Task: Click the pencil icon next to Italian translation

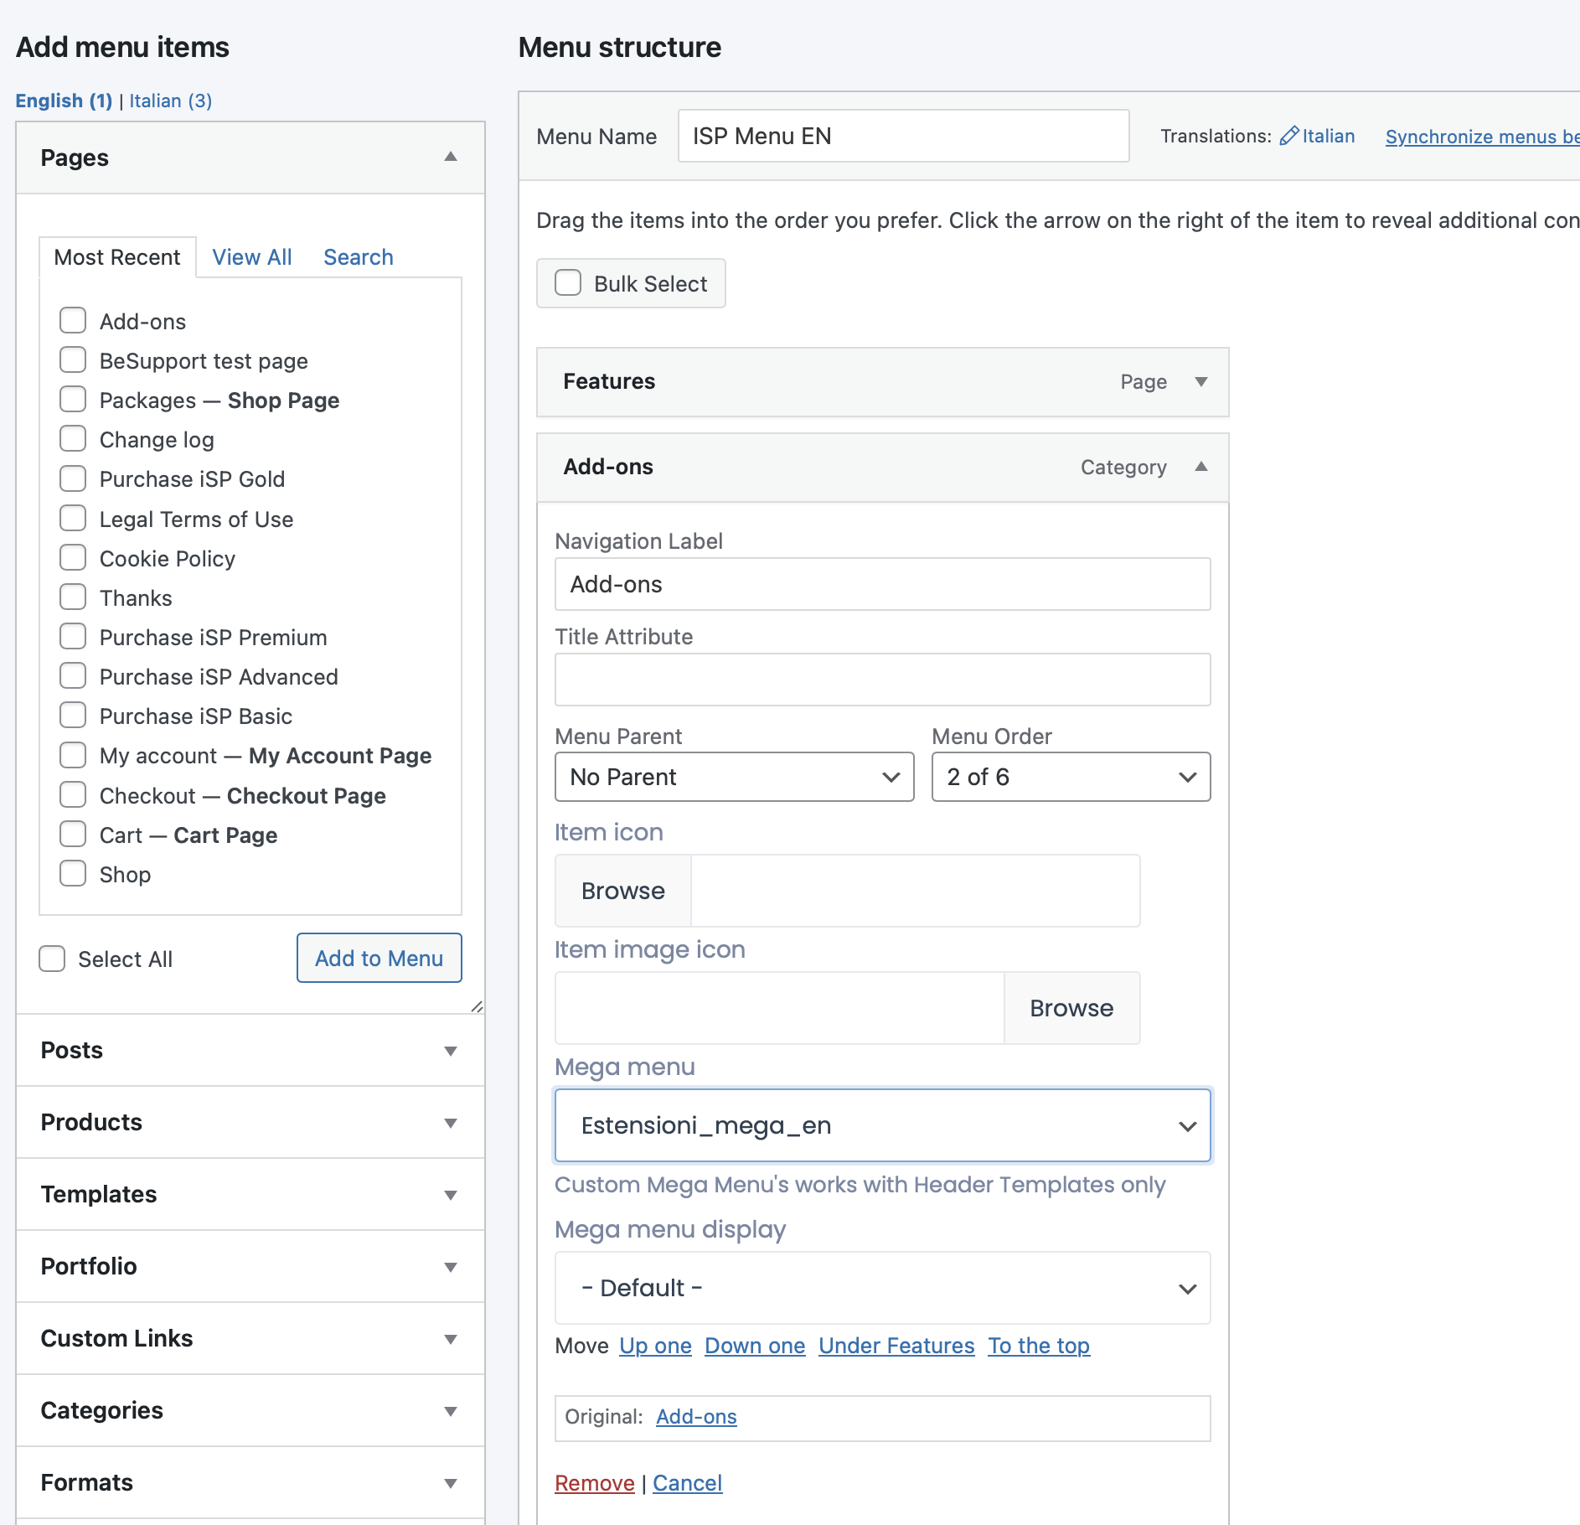Action: click(x=1288, y=136)
